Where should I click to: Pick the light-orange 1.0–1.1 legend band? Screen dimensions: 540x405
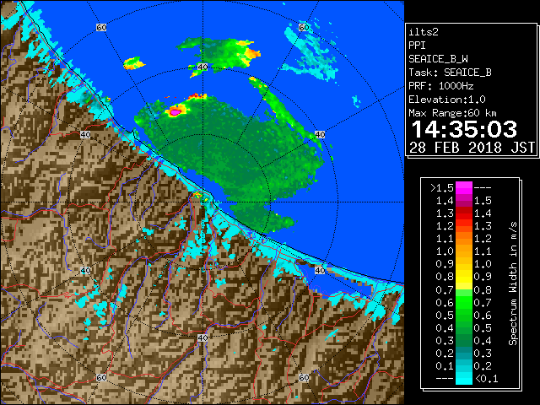464,251
